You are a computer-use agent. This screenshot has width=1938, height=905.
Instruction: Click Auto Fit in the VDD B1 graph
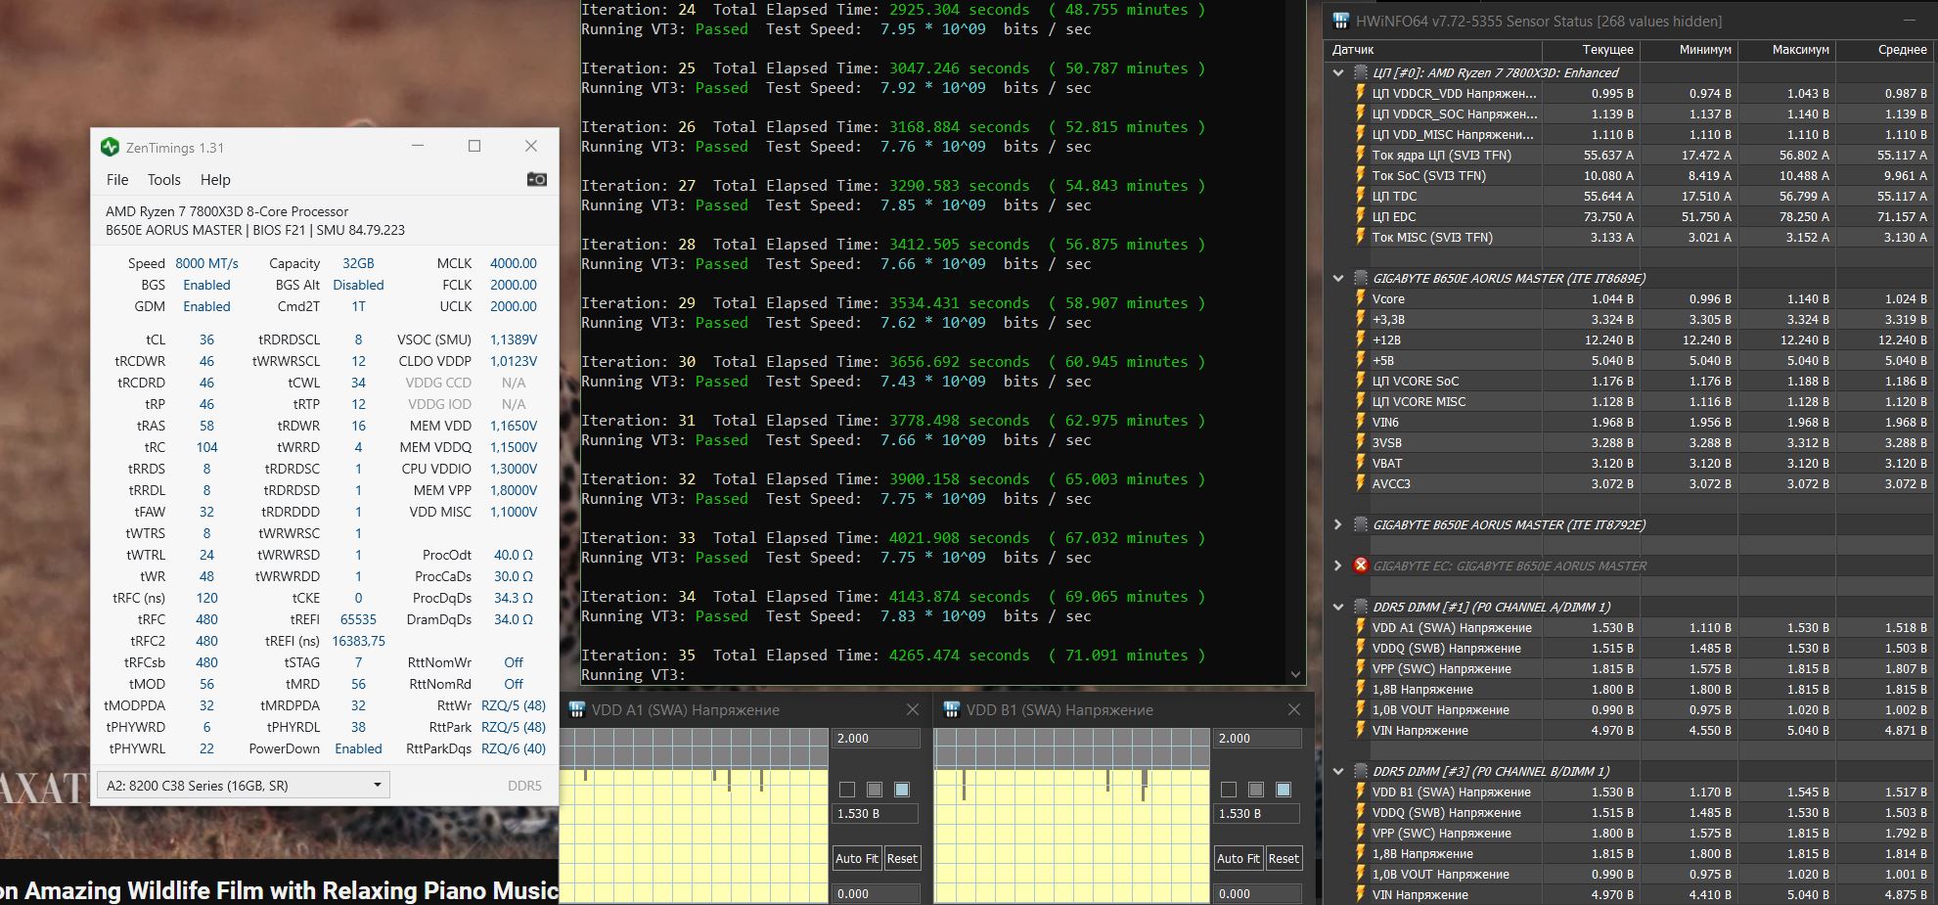(1238, 858)
